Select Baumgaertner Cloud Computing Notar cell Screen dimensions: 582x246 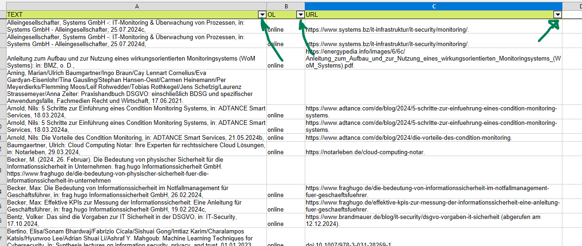tap(137, 149)
